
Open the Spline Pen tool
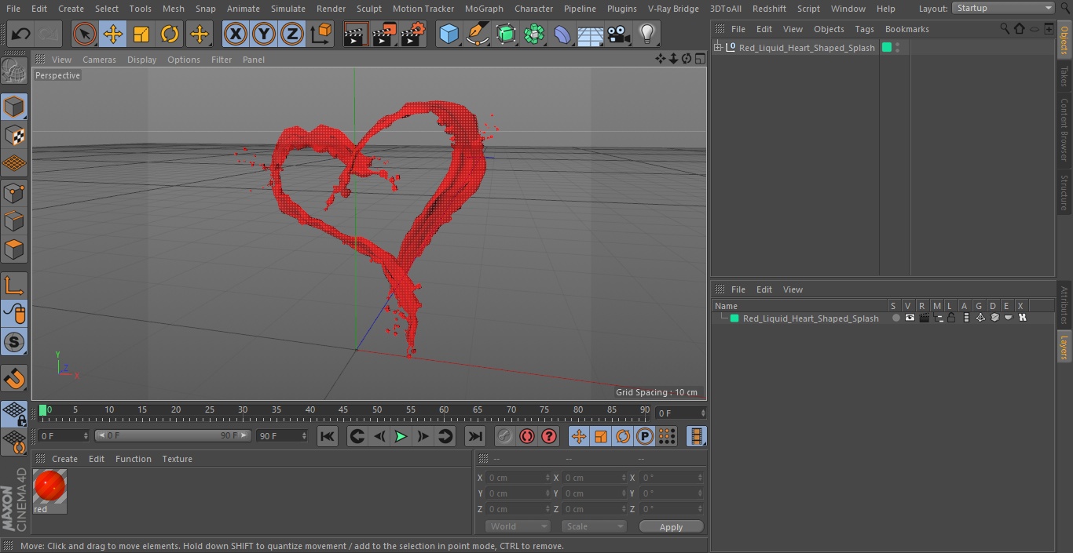pos(477,34)
